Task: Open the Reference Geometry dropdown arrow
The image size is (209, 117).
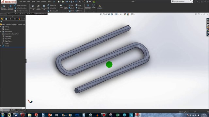Action: (88, 11)
